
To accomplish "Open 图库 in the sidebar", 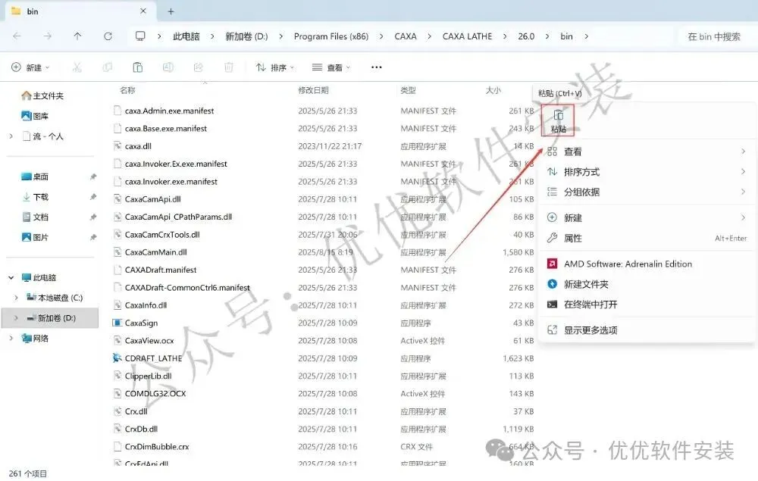I will [x=35, y=116].
